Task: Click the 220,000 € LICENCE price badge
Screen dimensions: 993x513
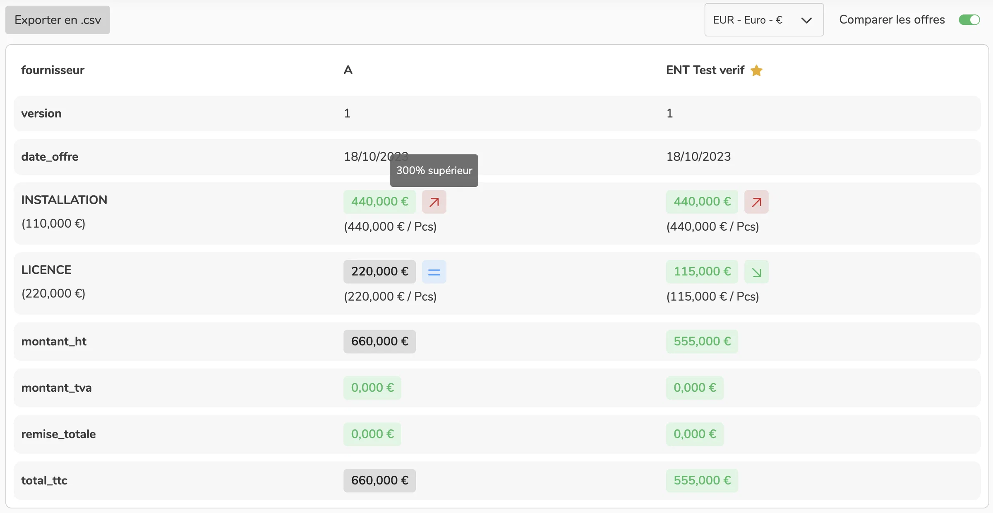Action: coord(379,272)
